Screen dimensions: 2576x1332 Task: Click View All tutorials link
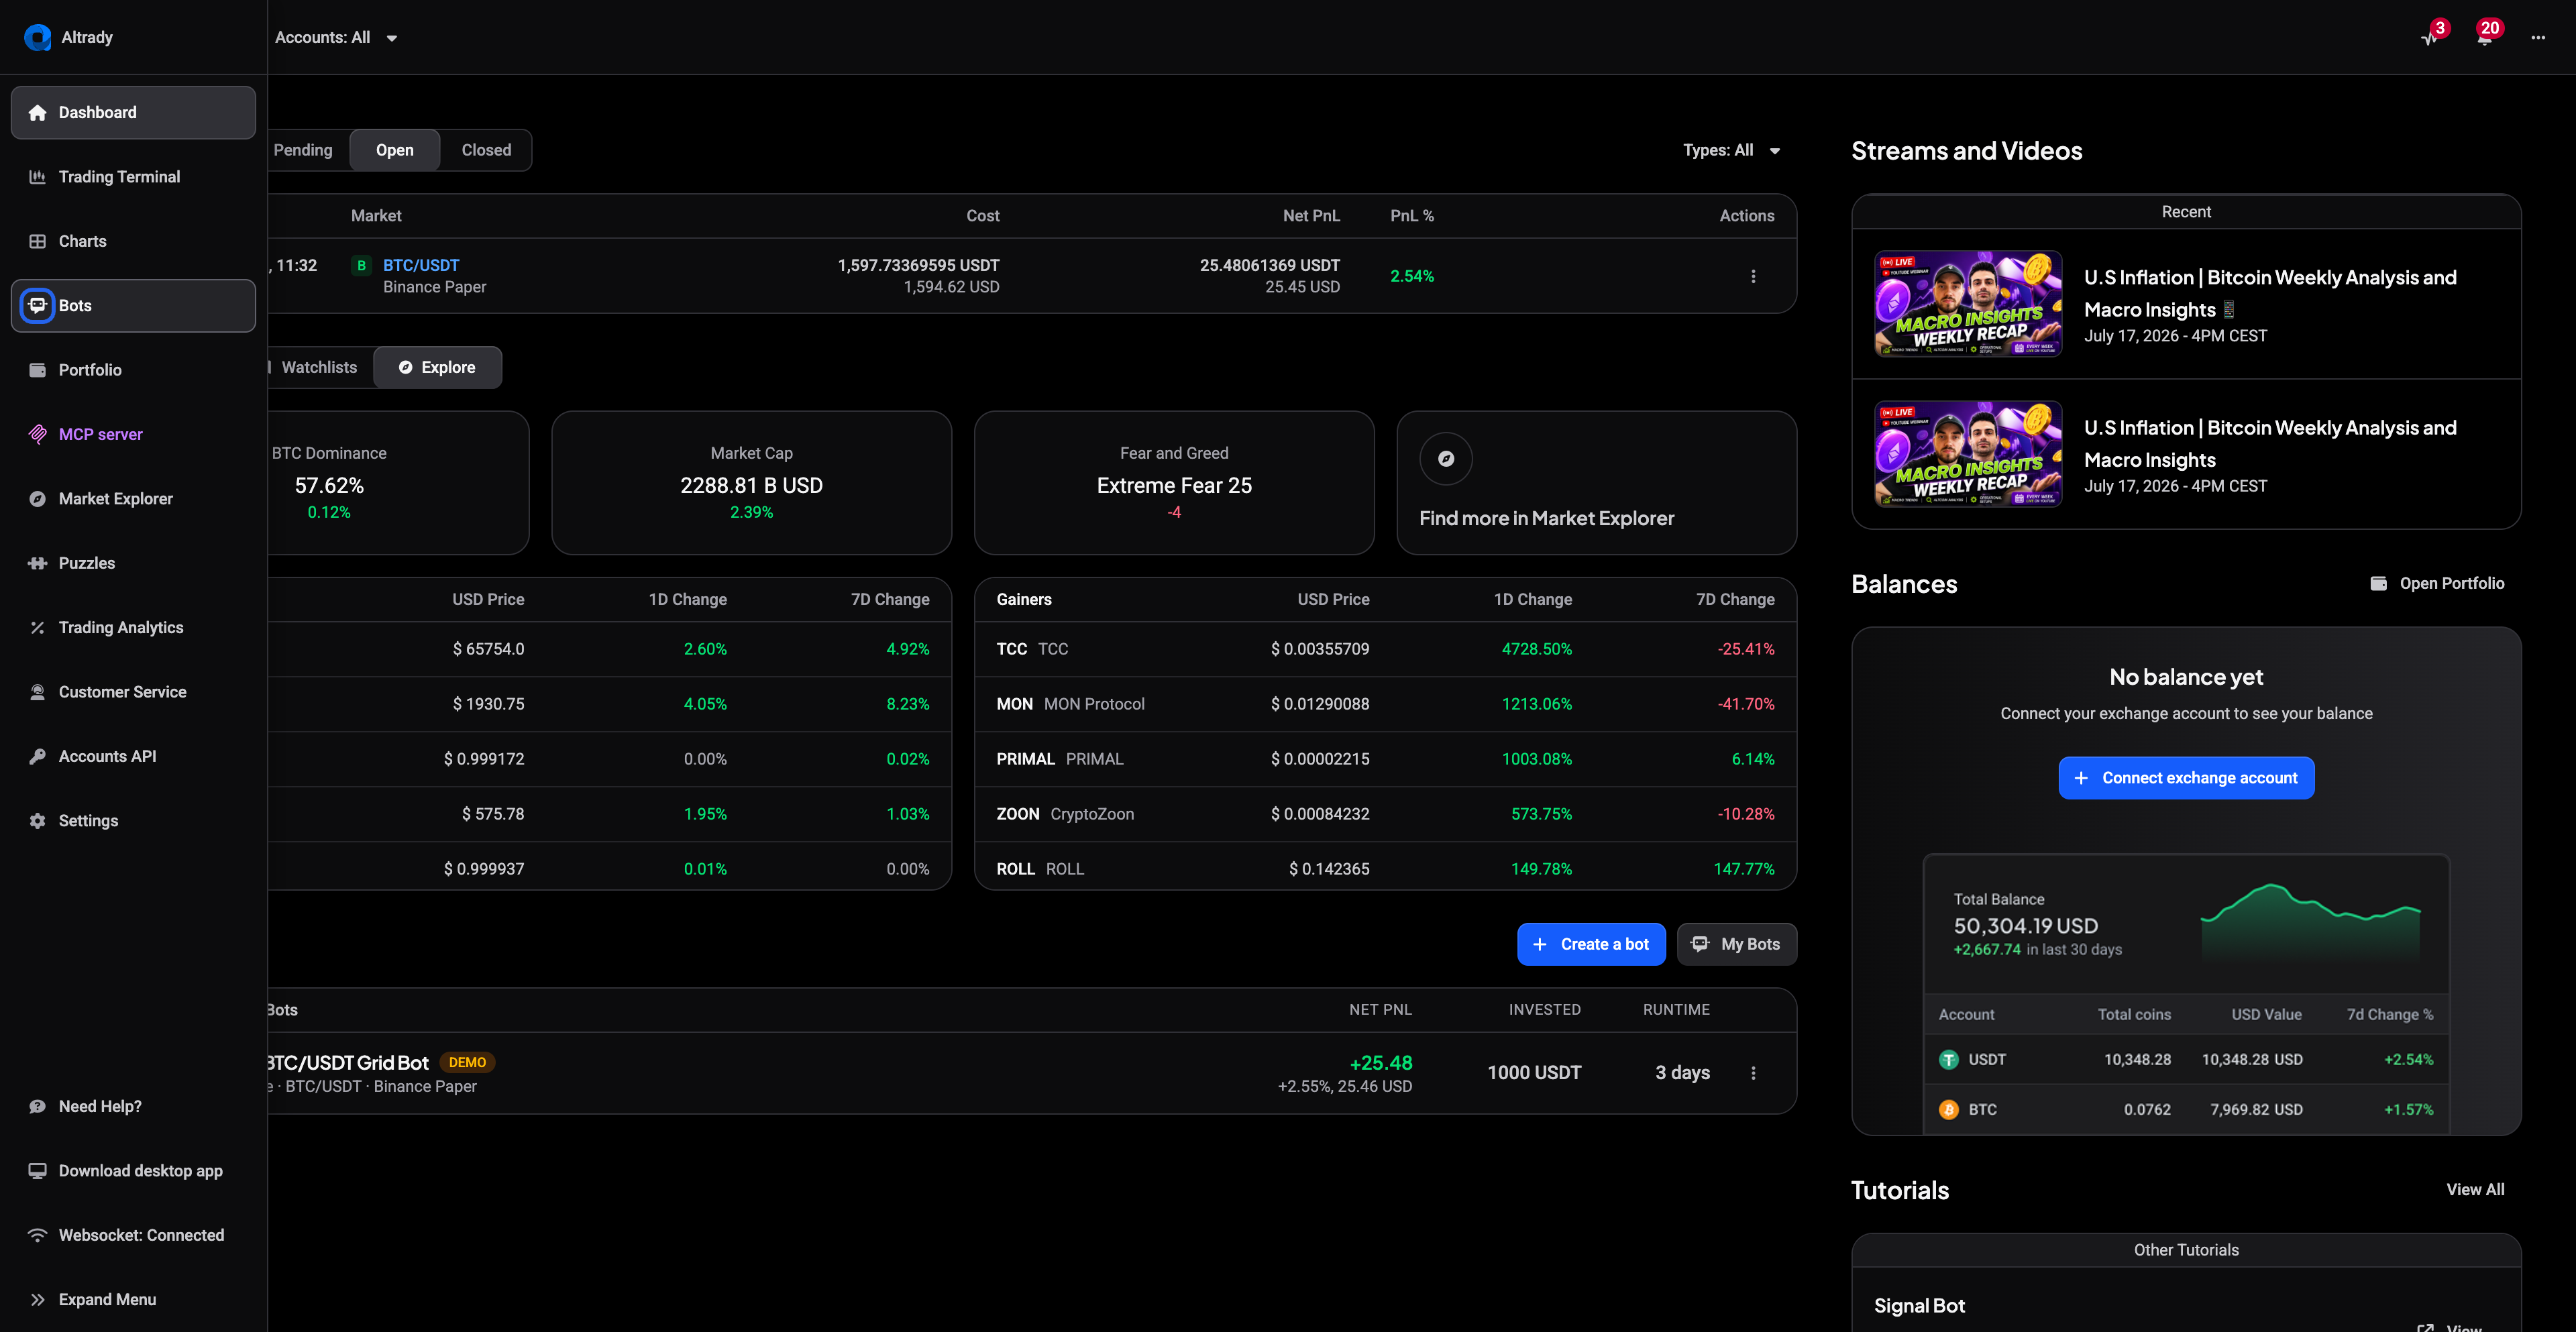pyautogui.click(x=2475, y=1189)
